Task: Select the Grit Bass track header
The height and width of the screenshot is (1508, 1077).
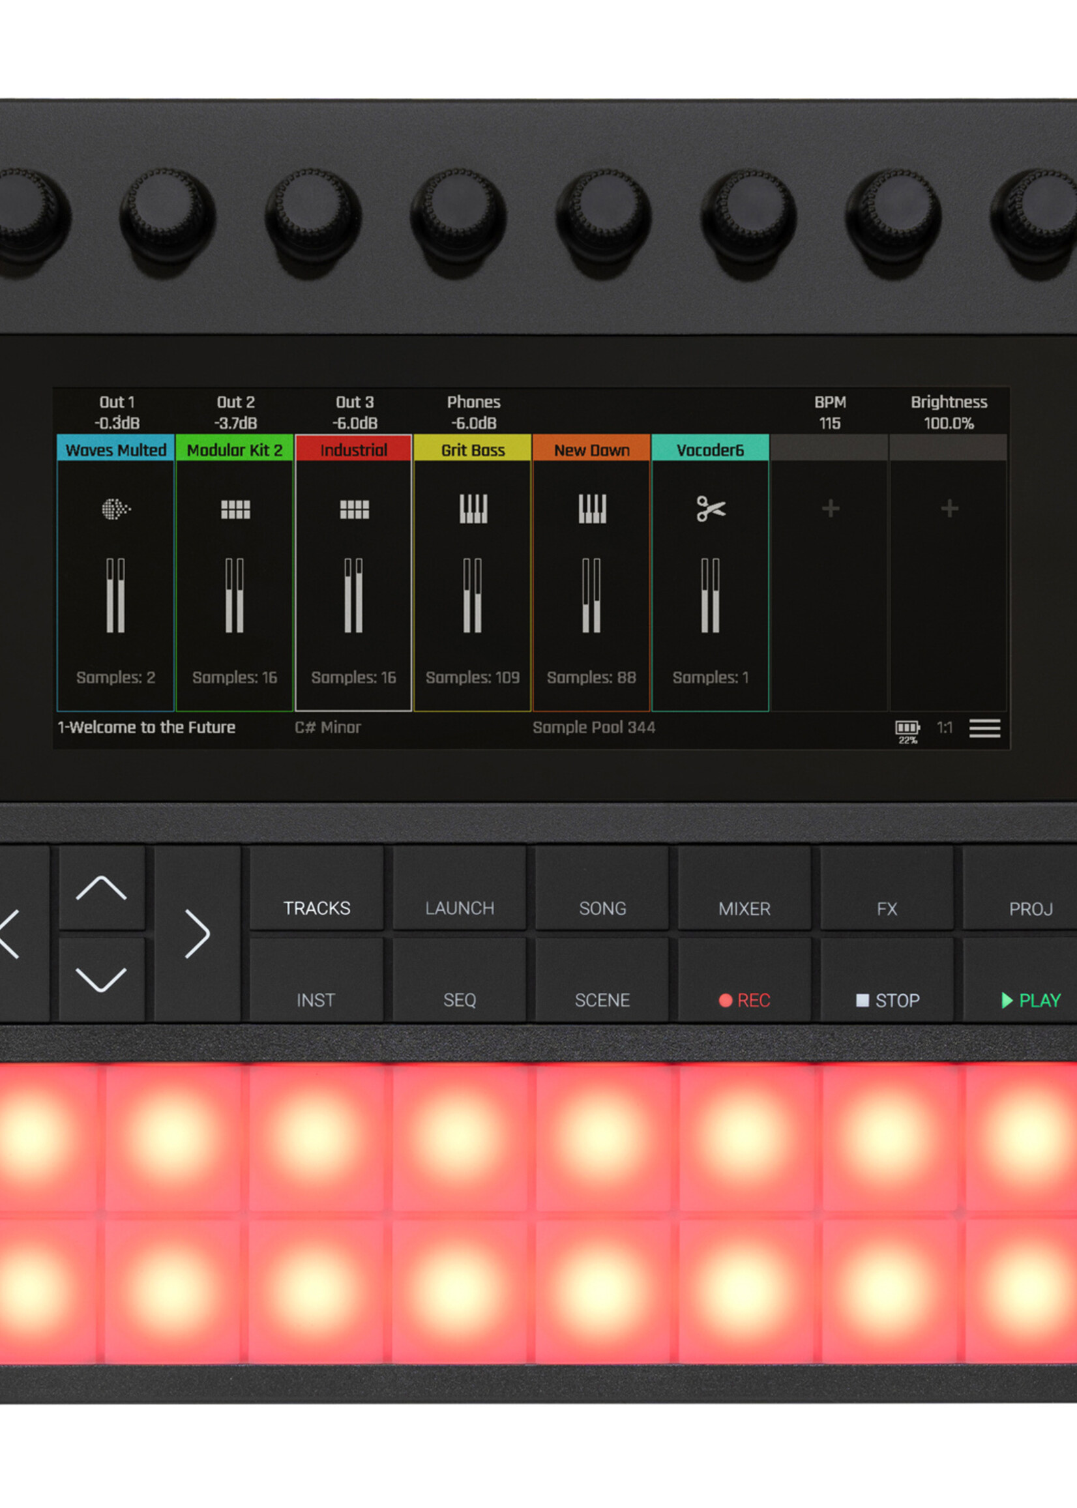Action: coord(473,449)
